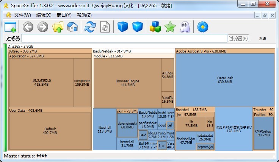The height and width of the screenshot is (162, 279).
Task: Select the 178.4MB Chinese-named file block
Action: click(x=234, y=129)
